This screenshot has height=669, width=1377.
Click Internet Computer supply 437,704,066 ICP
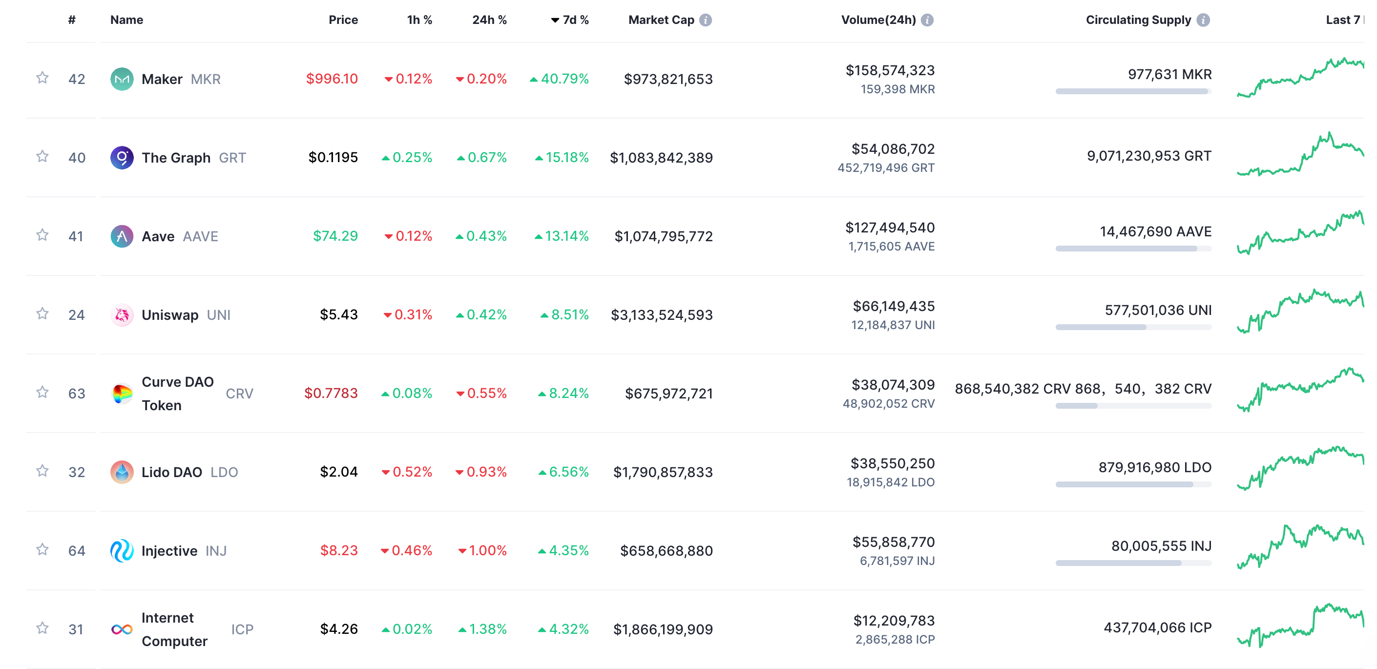tap(1158, 627)
